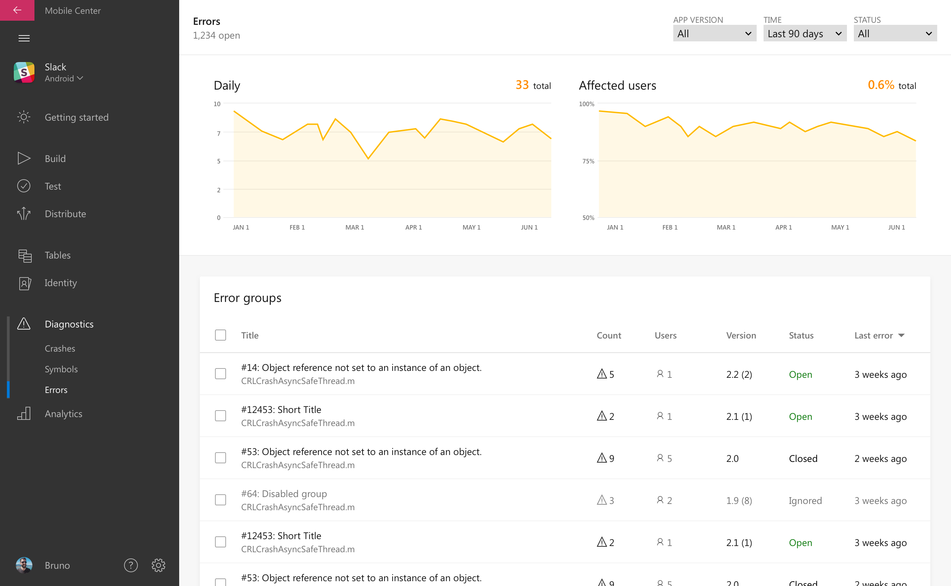This screenshot has height=586, width=951.
Task: Select the Tables grid icon in sidebar
Action: click(x=24, y=255)
